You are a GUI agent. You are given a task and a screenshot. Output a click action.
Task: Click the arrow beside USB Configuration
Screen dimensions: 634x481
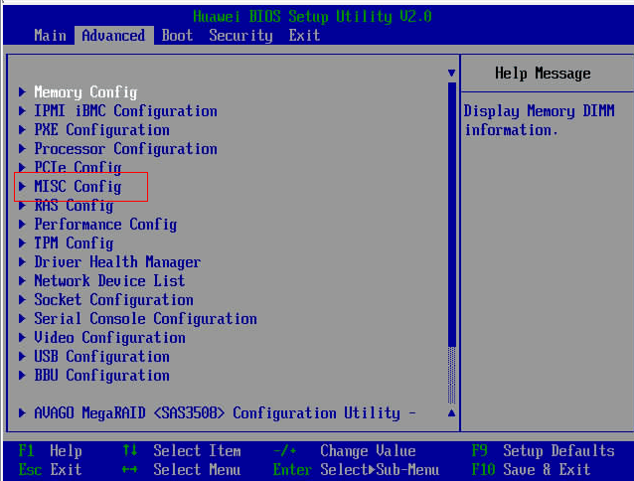click(x=22, y=356)
